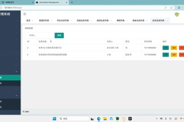Open details for task ID 2
The width and height of the screenshot is (184, 122).
[x=166, y=48]
